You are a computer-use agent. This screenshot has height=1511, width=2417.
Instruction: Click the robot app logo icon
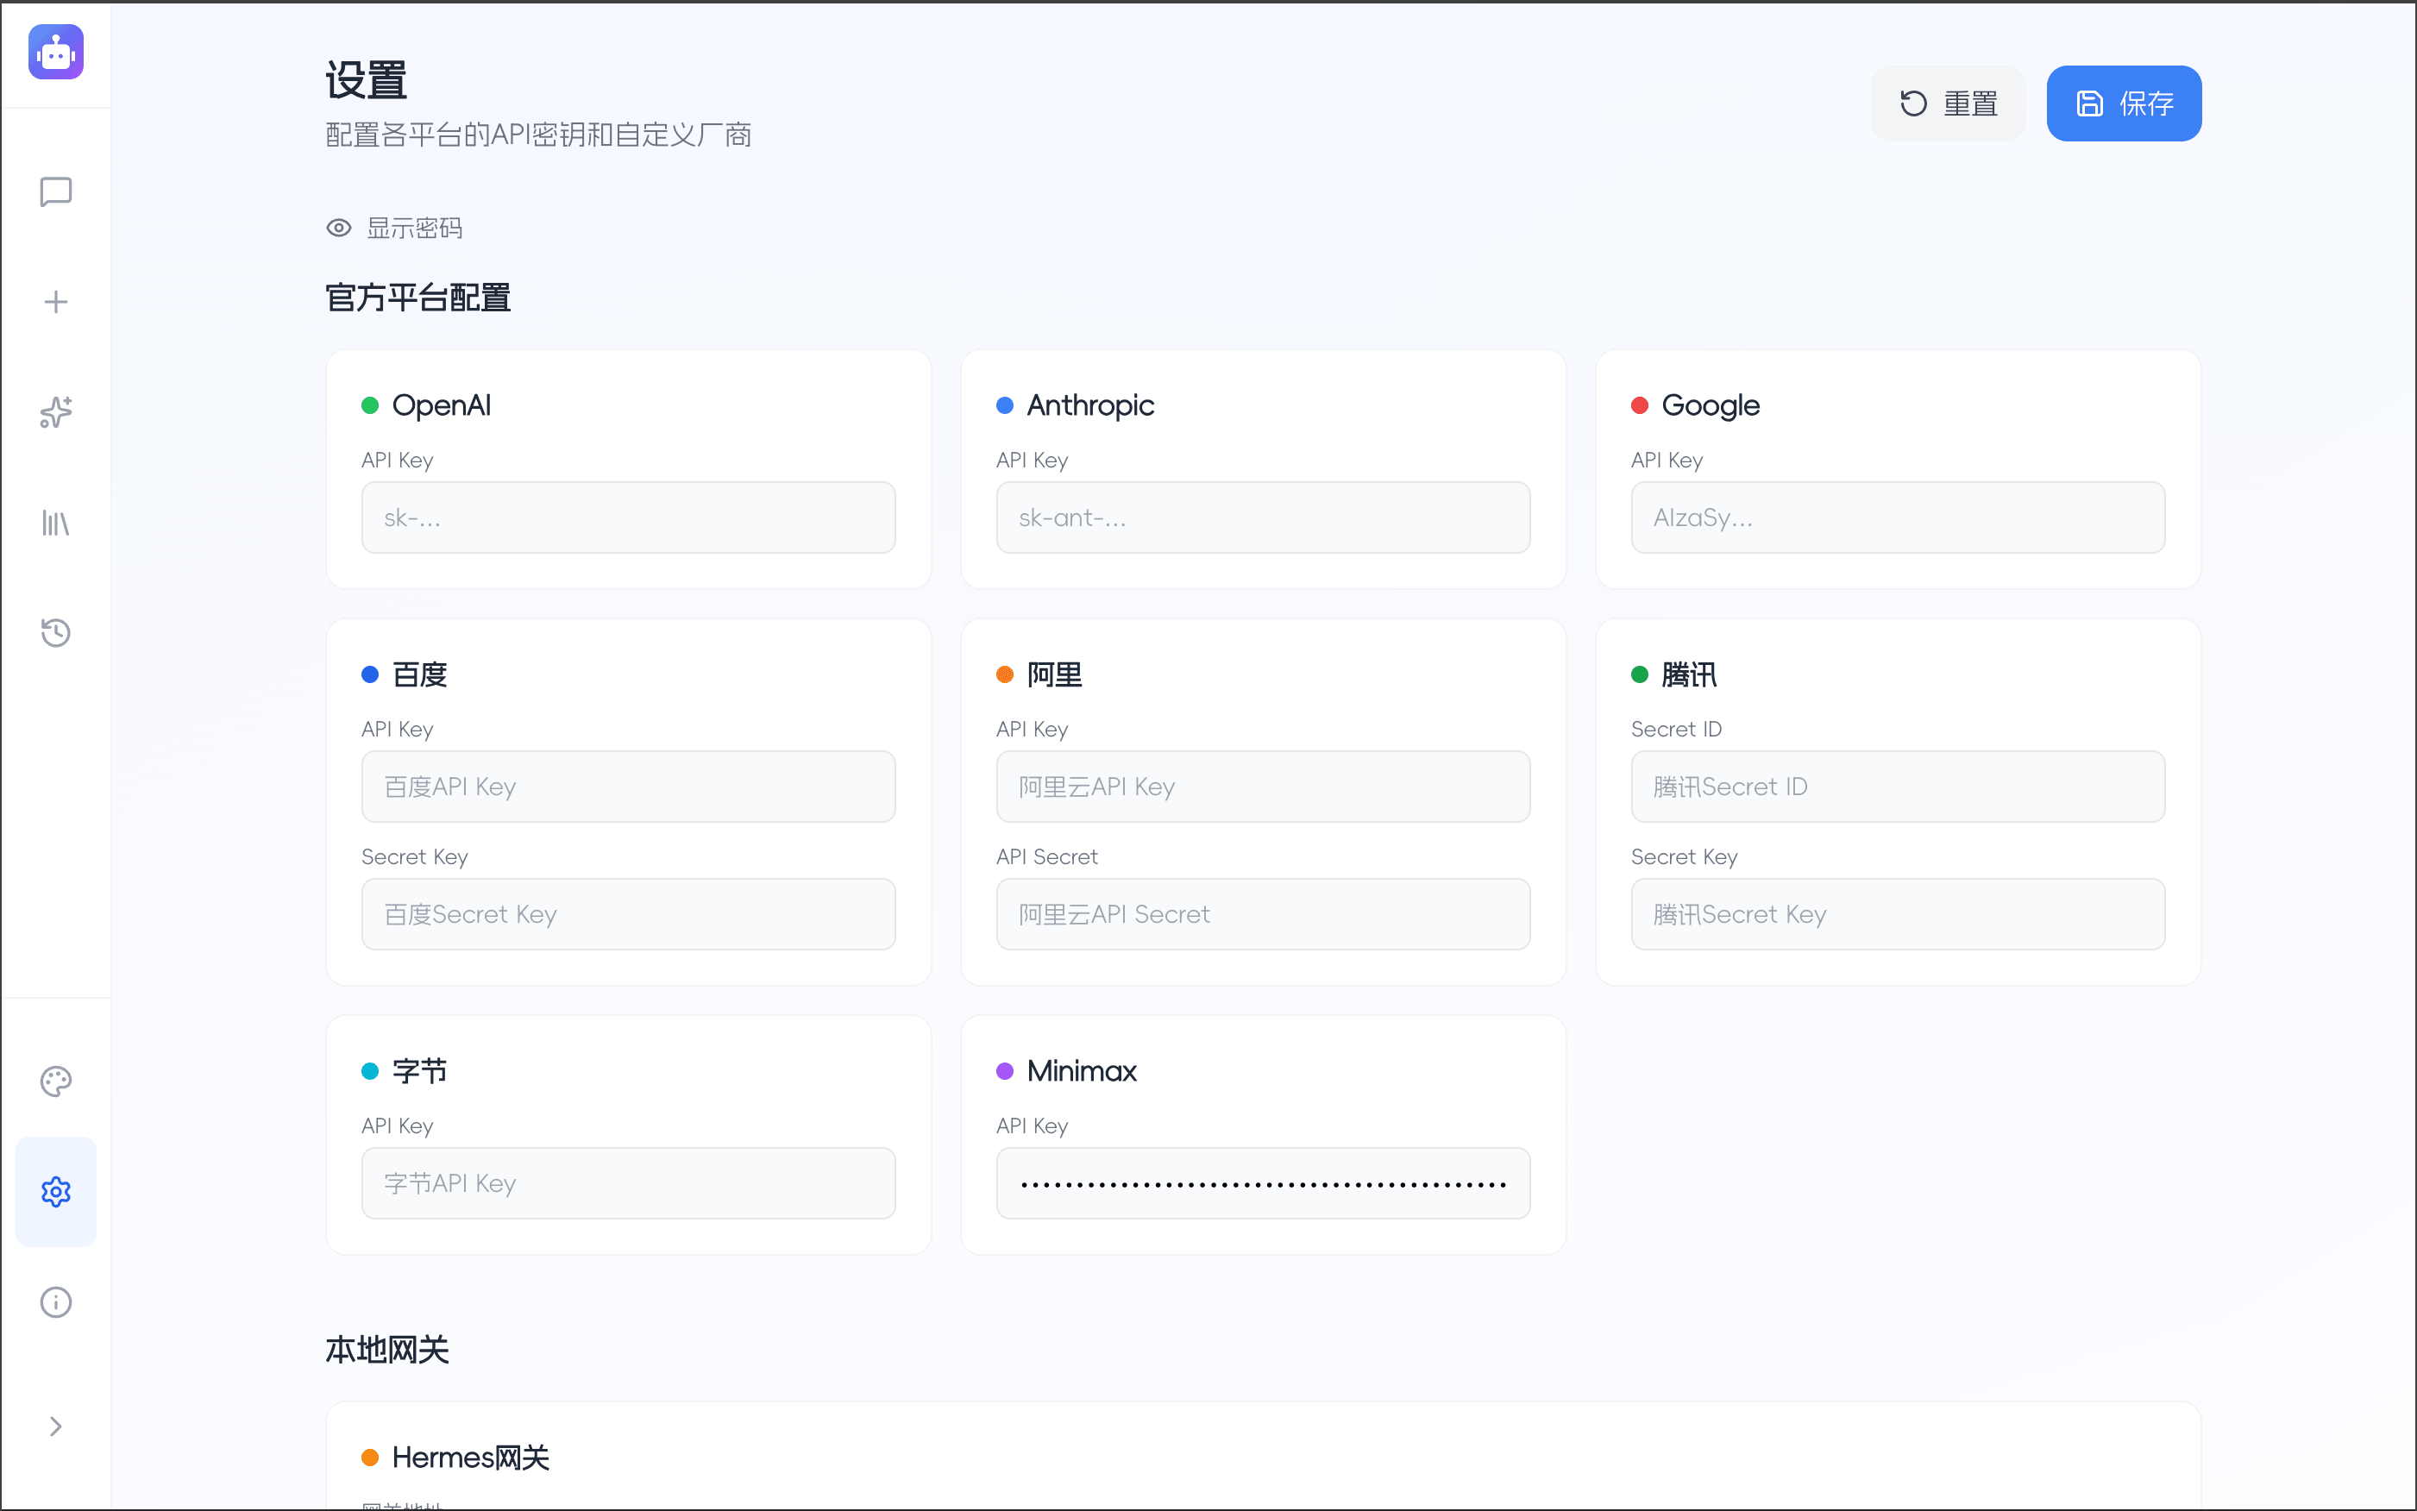pyautogui.click(x=56, y=52)
